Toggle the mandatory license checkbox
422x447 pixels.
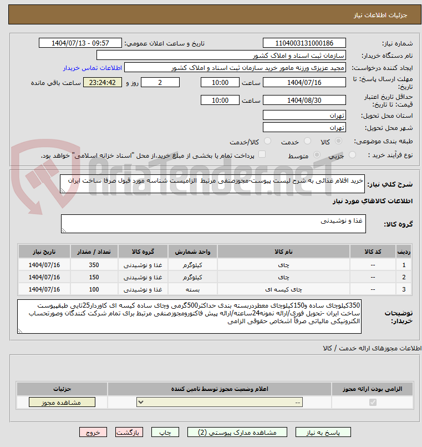[373, 402]
